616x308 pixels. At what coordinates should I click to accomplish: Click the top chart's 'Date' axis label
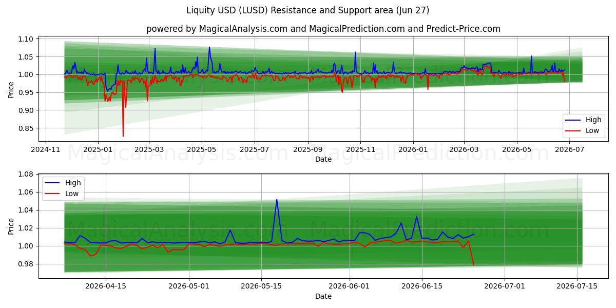(x=323, y=159)
